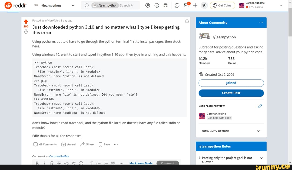The width and height of the screenshot is (292, 170).
Task: Open the Advertise megaphone icon
Action: [x=204, y=5]
